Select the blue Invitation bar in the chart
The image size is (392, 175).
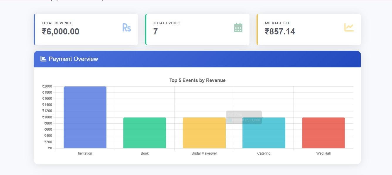click(x=85, y=117)
